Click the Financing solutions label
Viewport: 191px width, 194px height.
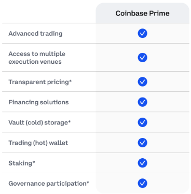tap(38, 102)
